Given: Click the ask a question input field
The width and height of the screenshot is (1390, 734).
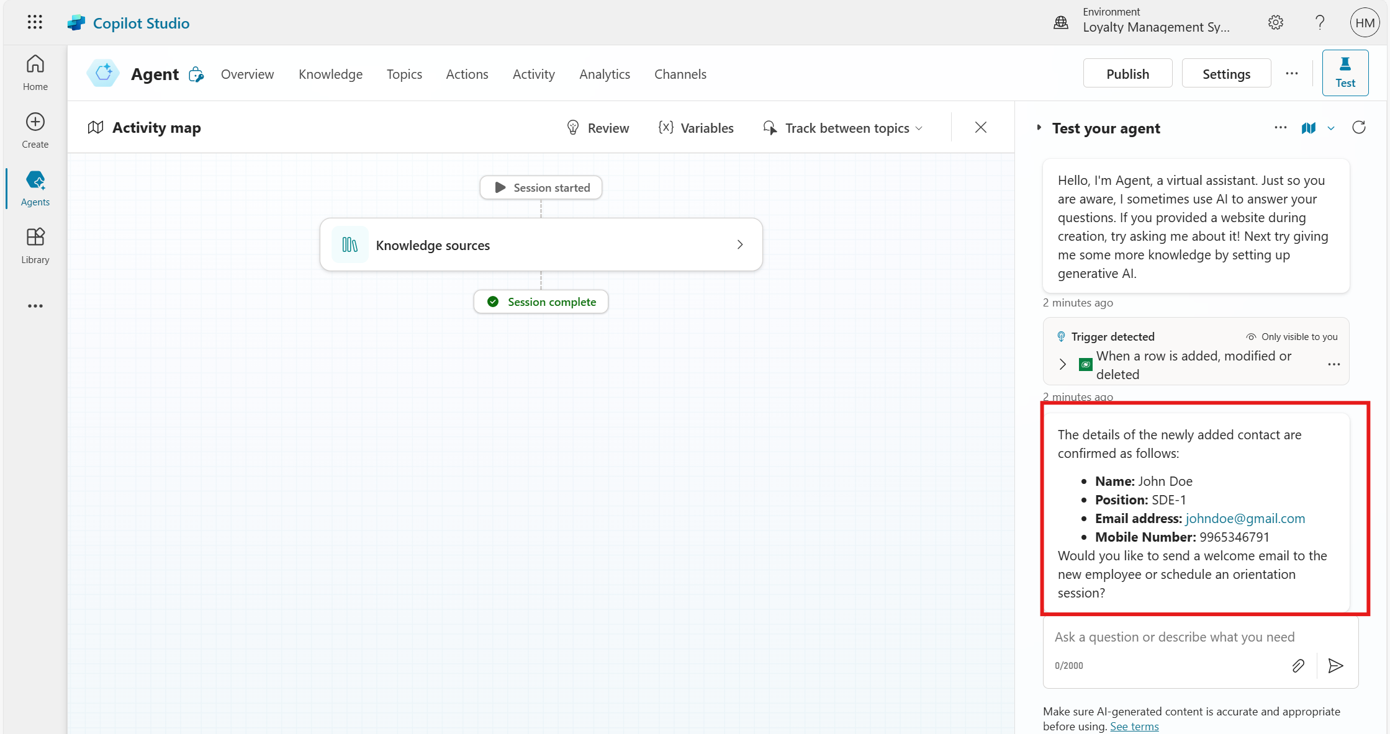Looking at the screenshot, I should [x=1174, y=637].
